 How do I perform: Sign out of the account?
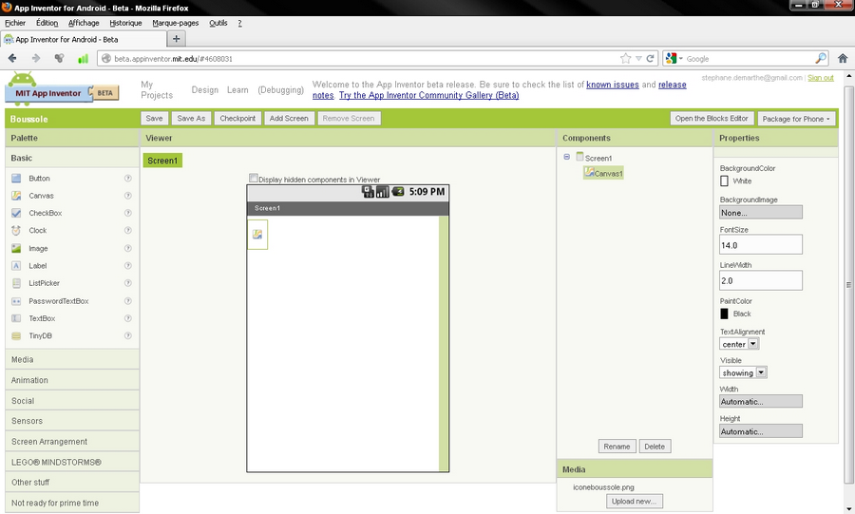point(820,78)
